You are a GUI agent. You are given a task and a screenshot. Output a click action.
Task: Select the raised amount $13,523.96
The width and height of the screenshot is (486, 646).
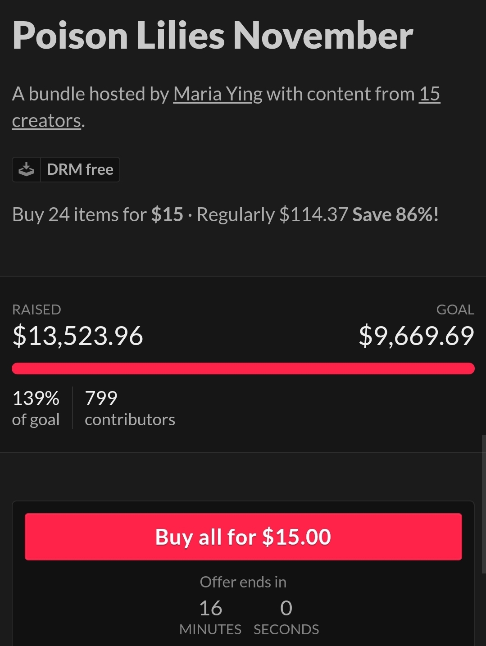point(78,336)
